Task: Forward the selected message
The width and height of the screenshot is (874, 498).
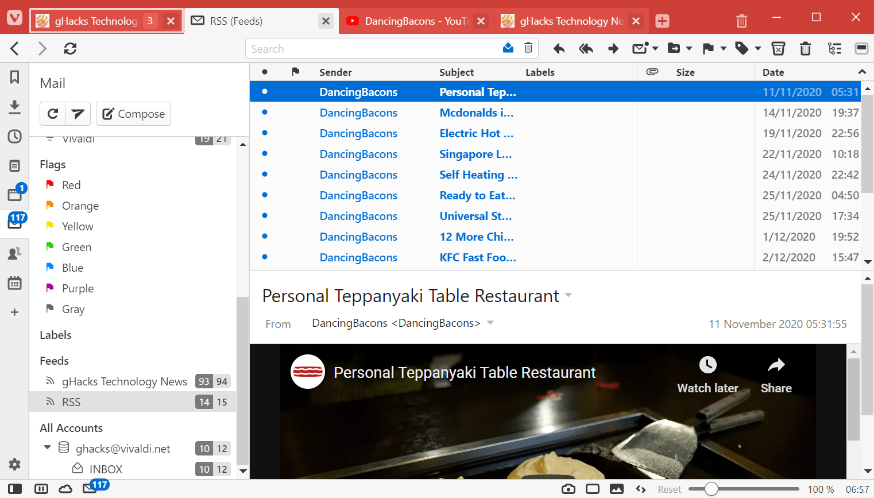Action: tap(613, 49)
